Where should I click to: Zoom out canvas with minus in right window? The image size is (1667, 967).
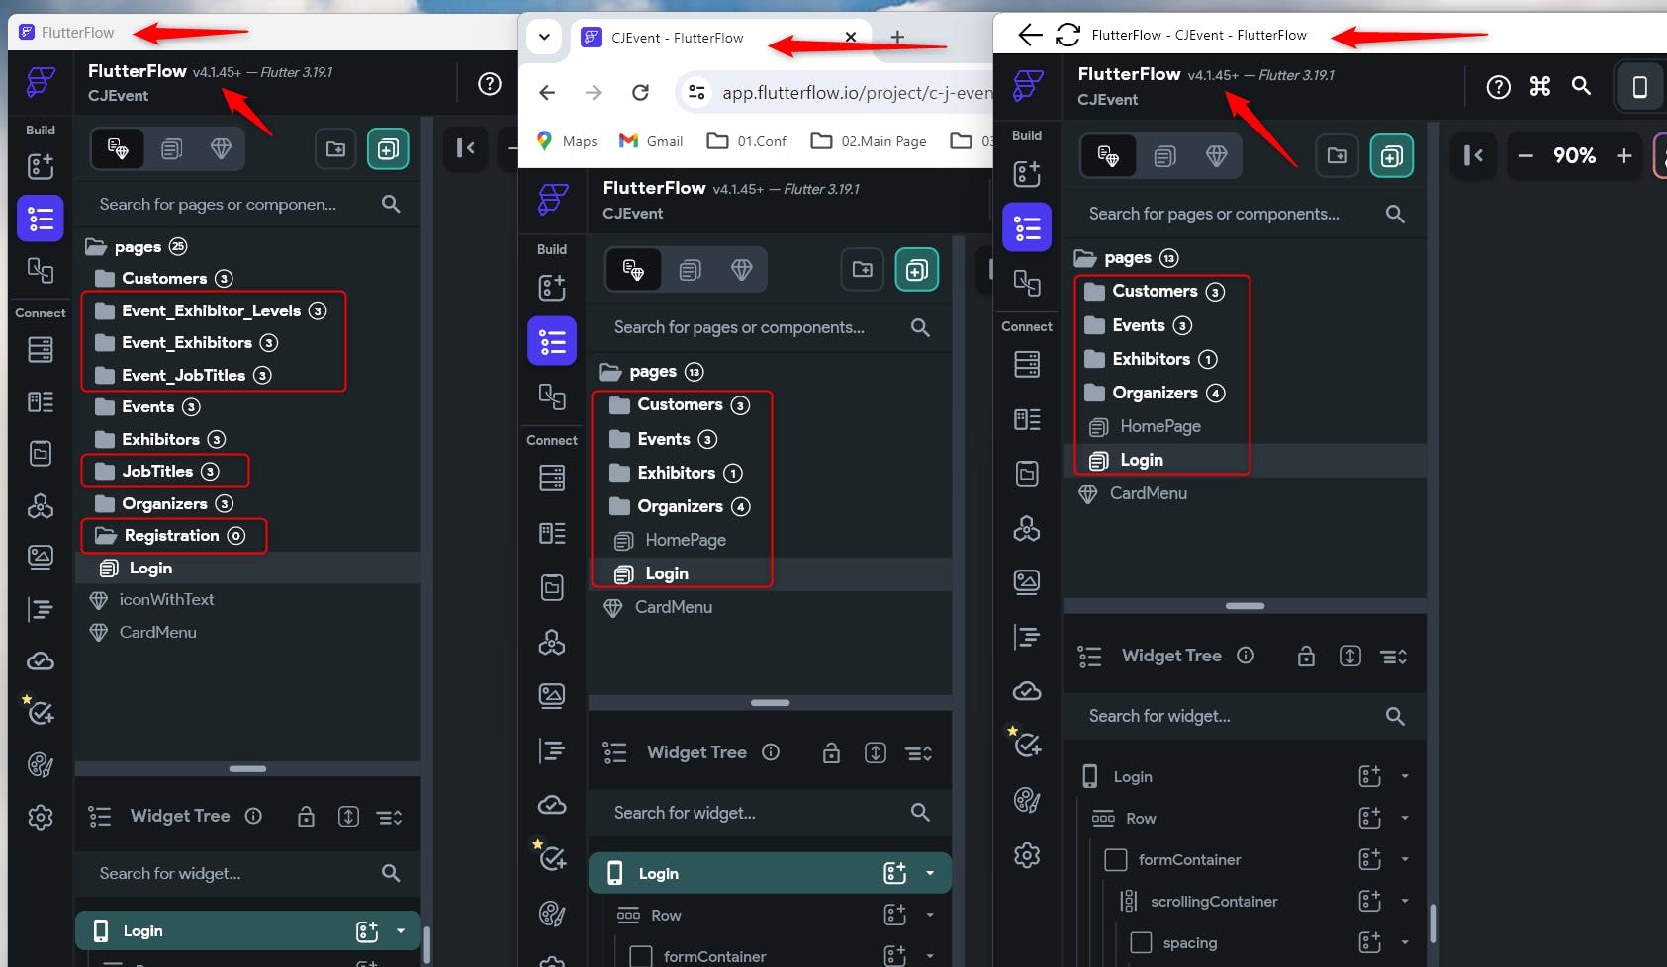[x=1526, y=155]
